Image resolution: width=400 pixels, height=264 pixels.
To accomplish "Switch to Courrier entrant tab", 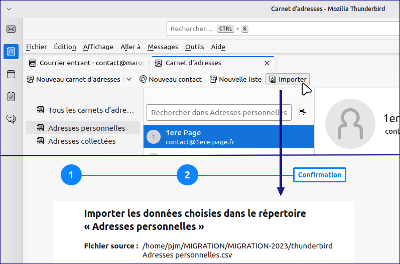I will click(x=87, y=63).
